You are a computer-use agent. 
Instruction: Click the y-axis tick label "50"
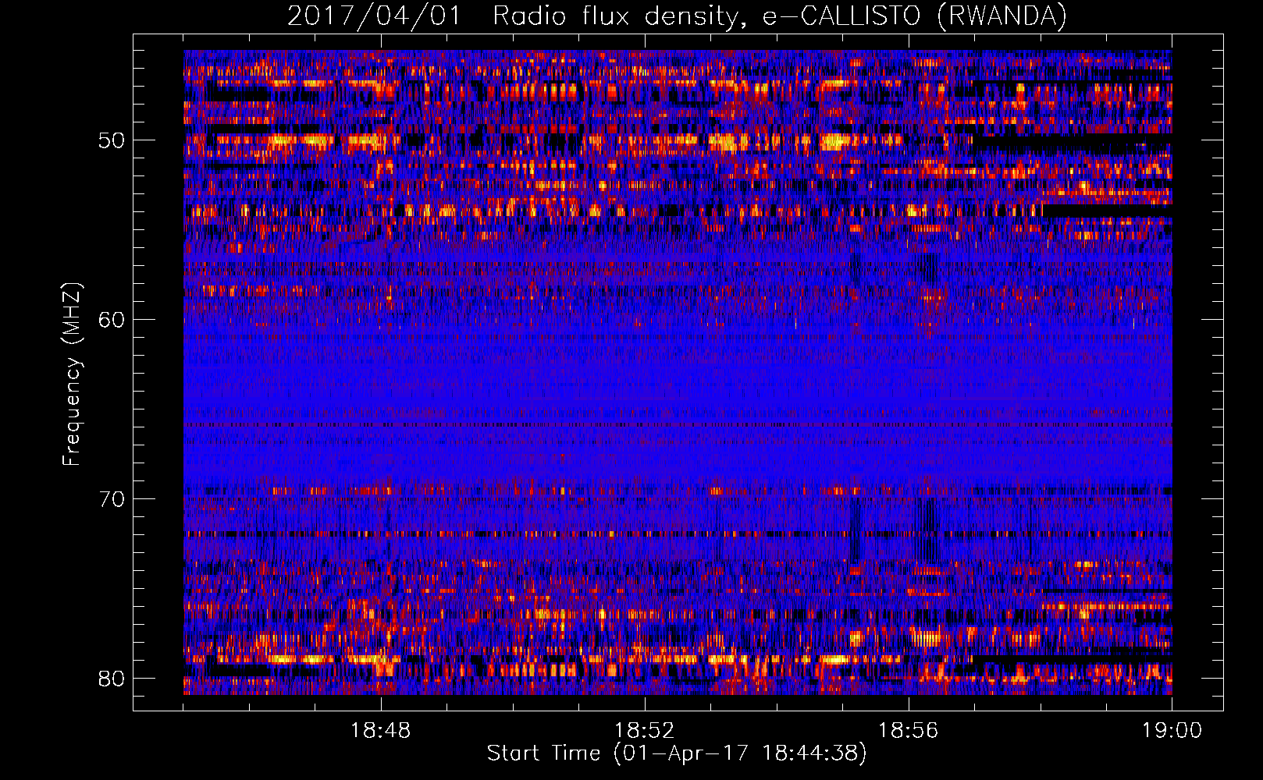point(112,140)
